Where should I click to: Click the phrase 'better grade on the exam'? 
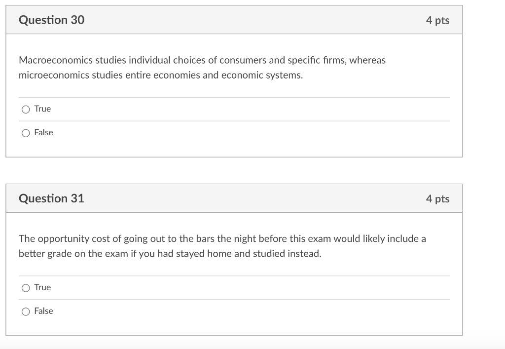pos(66,254)
